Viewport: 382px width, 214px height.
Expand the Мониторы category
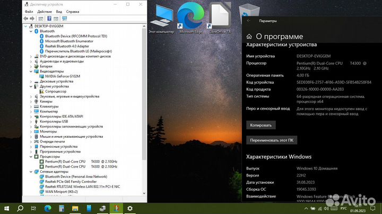31,131
